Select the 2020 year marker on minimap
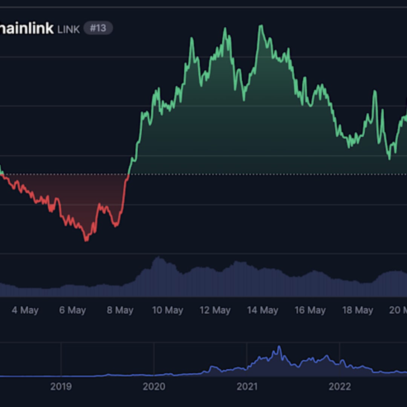407x407 pixels. click(155, 386)
